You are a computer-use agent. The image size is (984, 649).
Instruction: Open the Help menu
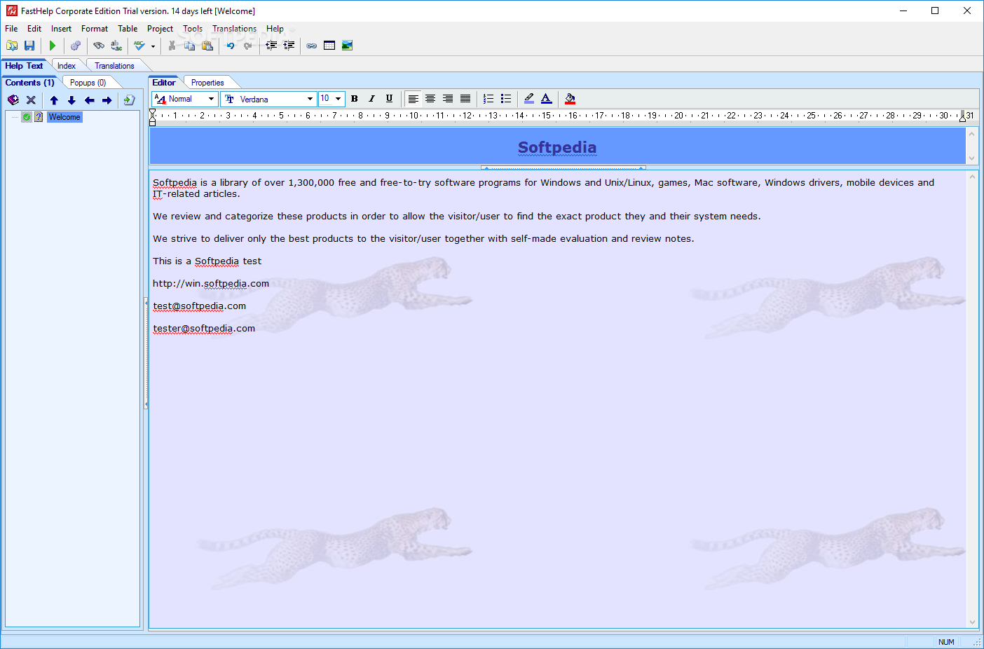click(275, 29)
